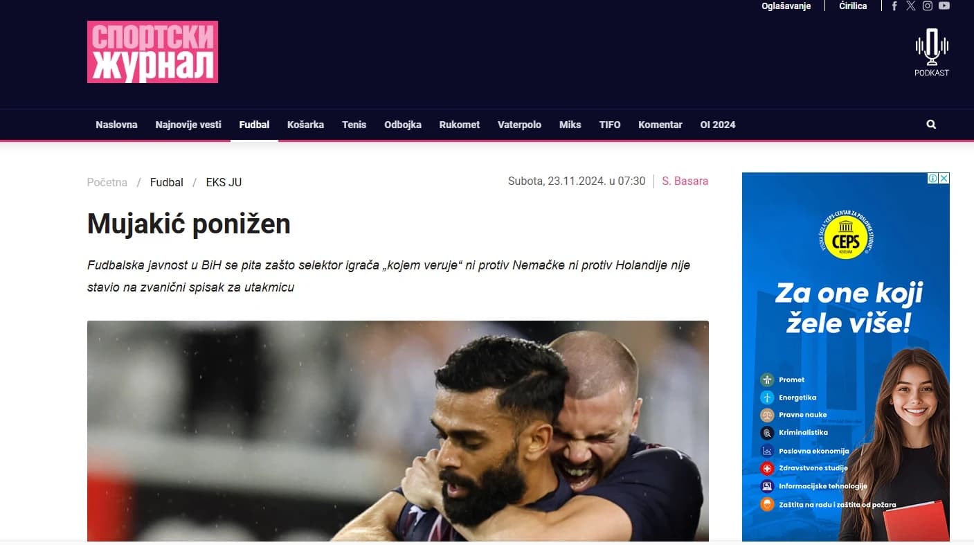Image resolution: width=974 pixels, height=545 pixels.
Task: Open the Instagram icon
Action: [928, 6]
